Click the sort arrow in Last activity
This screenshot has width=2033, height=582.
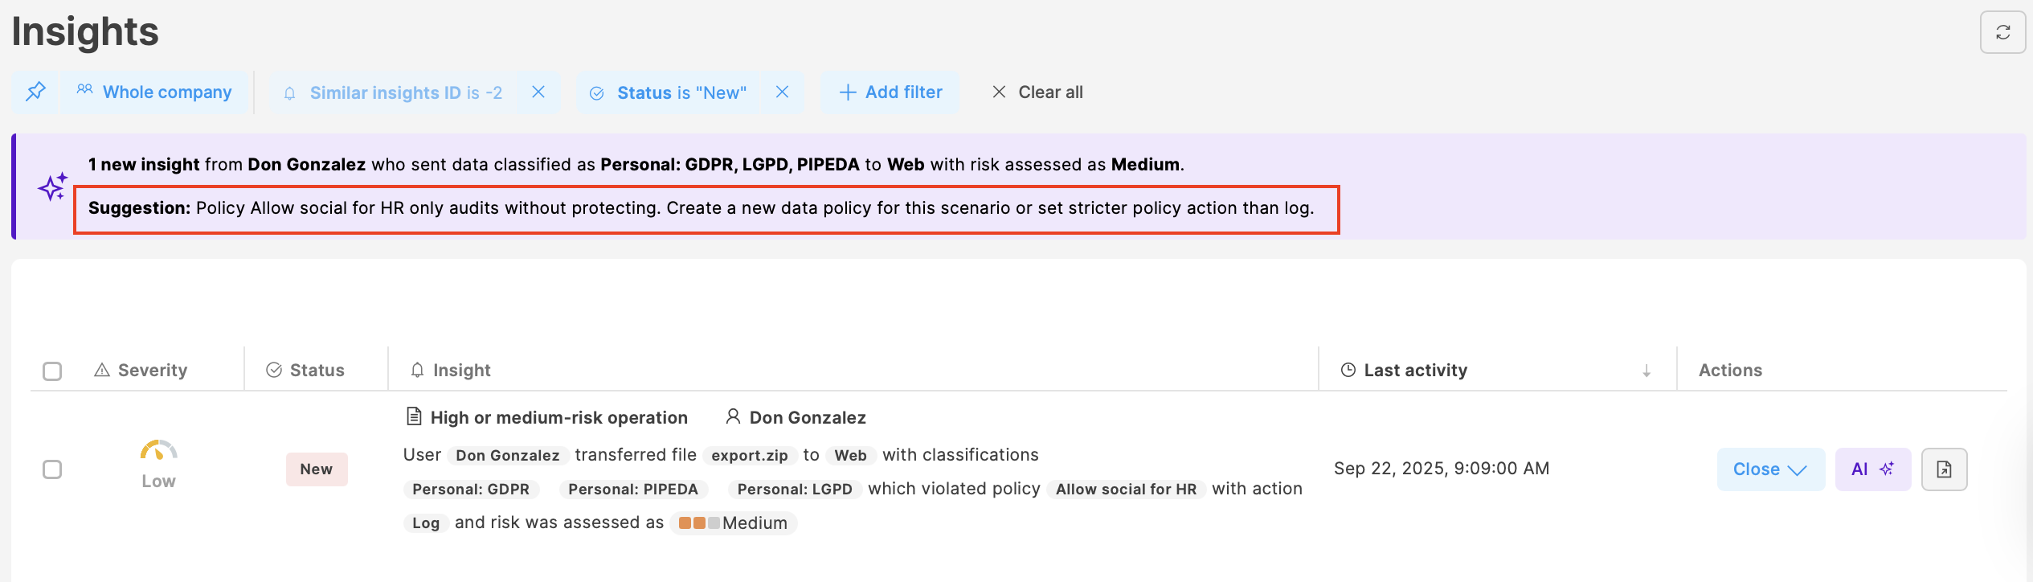pyautogui.click(x=1646, y=371)
